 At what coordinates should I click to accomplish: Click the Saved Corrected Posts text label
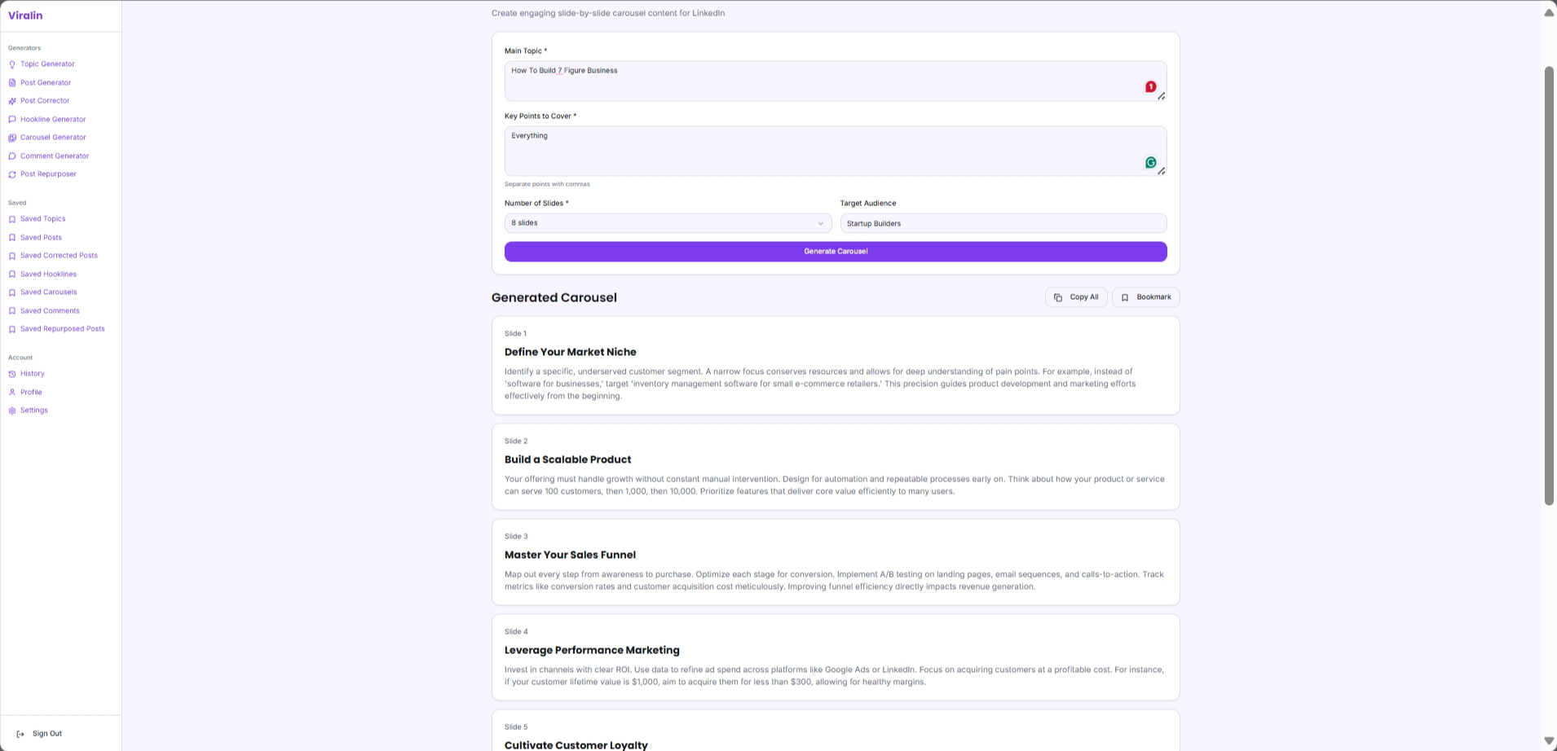tap(59, 256)
